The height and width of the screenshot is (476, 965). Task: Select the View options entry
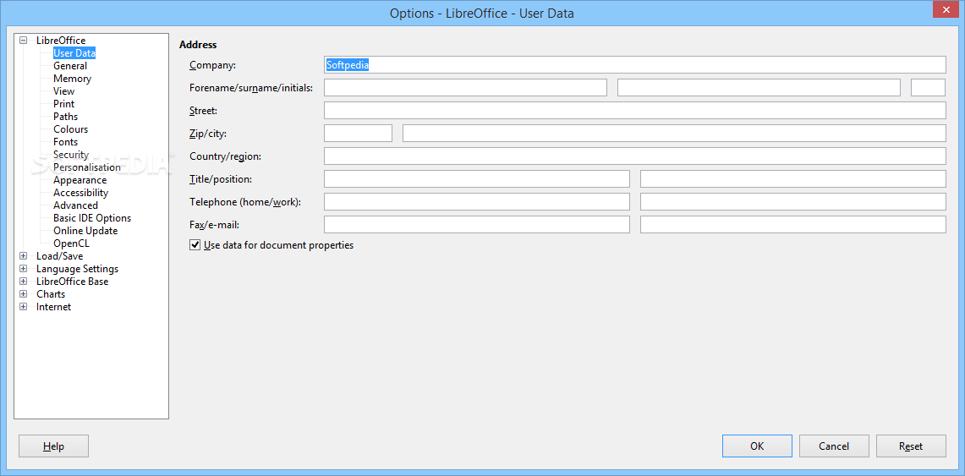[x=64, y=91]
